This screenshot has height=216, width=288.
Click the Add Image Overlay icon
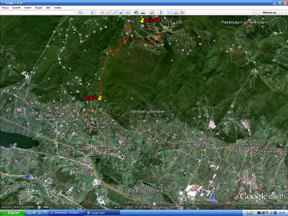(x=121, y=12)
